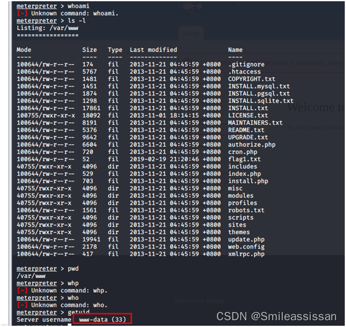346x327 pixels.
Task: Click the Mode column header
Action: (x=24, y=50)
